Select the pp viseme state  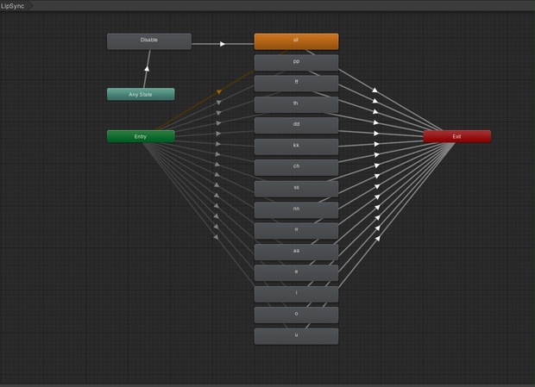point(296,62)
